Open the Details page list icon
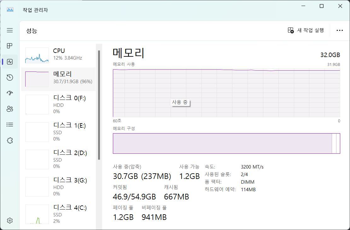This screenshot has width=350, height=230. pyautogui.click(x=9, y=124)
